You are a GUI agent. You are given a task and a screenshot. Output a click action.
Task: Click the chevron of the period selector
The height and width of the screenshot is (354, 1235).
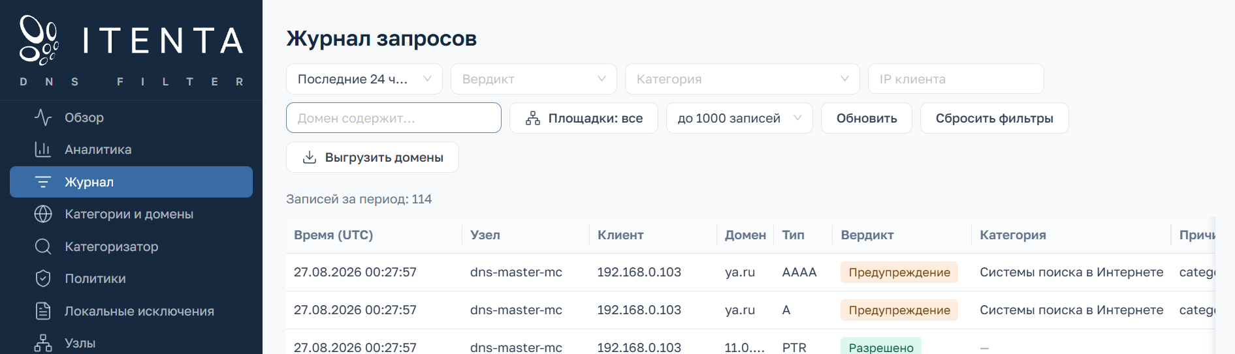[x=427, y=79]
